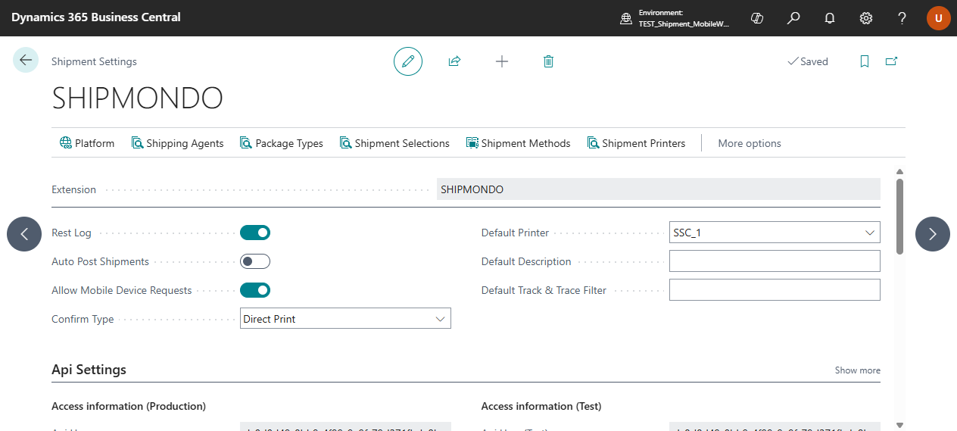Click the bookmark icon
The height and width of the screenshot is (431, 957).
865,61
